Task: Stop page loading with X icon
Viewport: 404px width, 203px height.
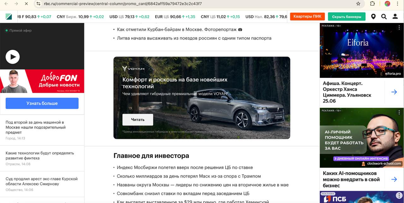Action: [x=26, y=4]
